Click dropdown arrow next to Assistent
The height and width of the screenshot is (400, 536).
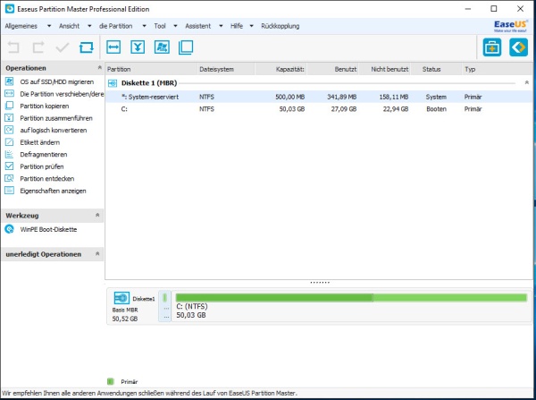221,26
